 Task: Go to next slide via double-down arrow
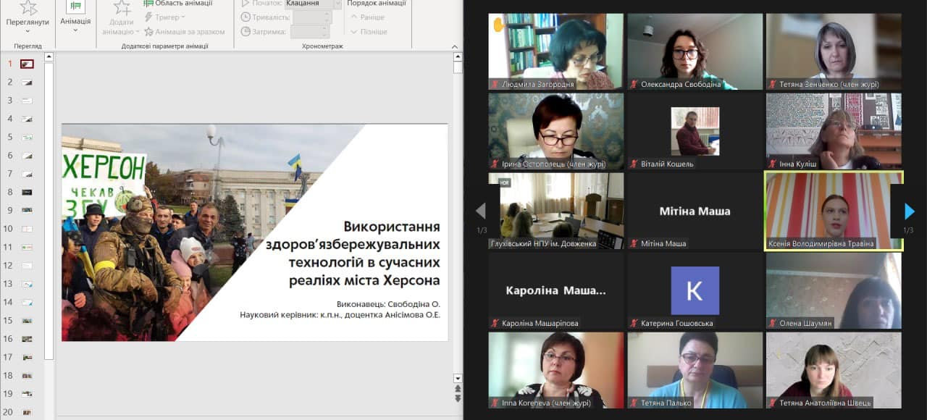458,398
